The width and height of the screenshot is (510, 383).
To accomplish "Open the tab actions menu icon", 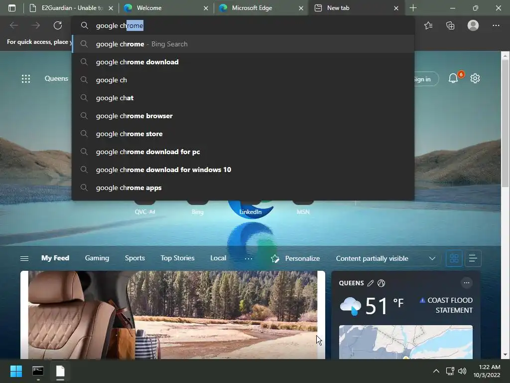I will pyautogui.click(x=12, y=8).
